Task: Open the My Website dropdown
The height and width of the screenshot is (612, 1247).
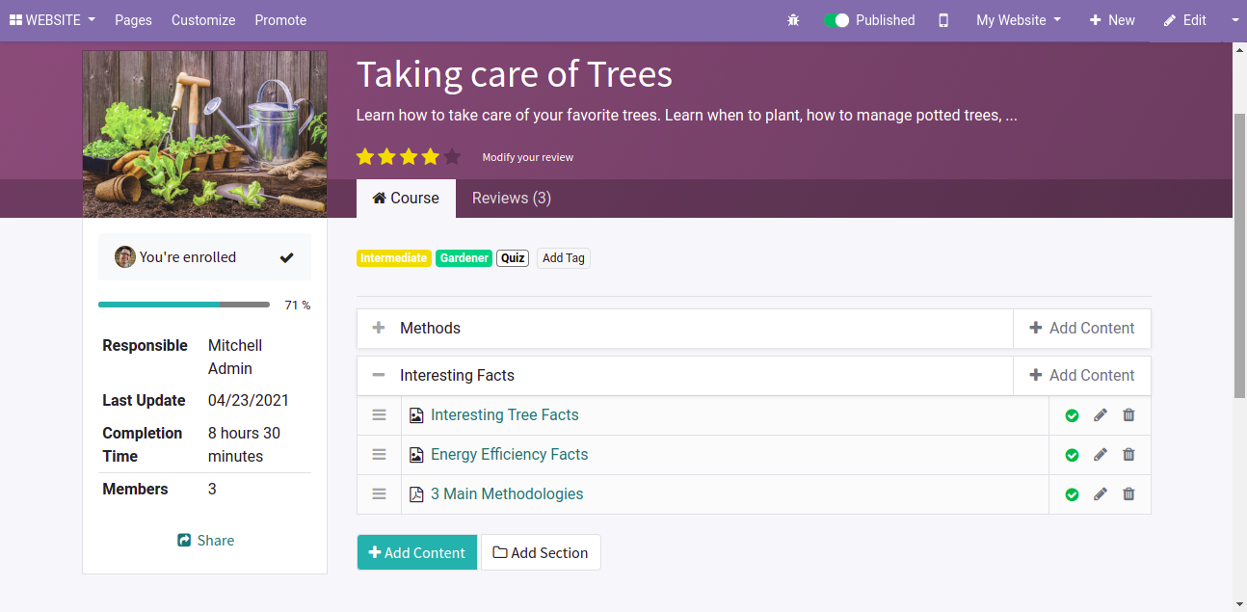Action: click(x=1018, y=20)
